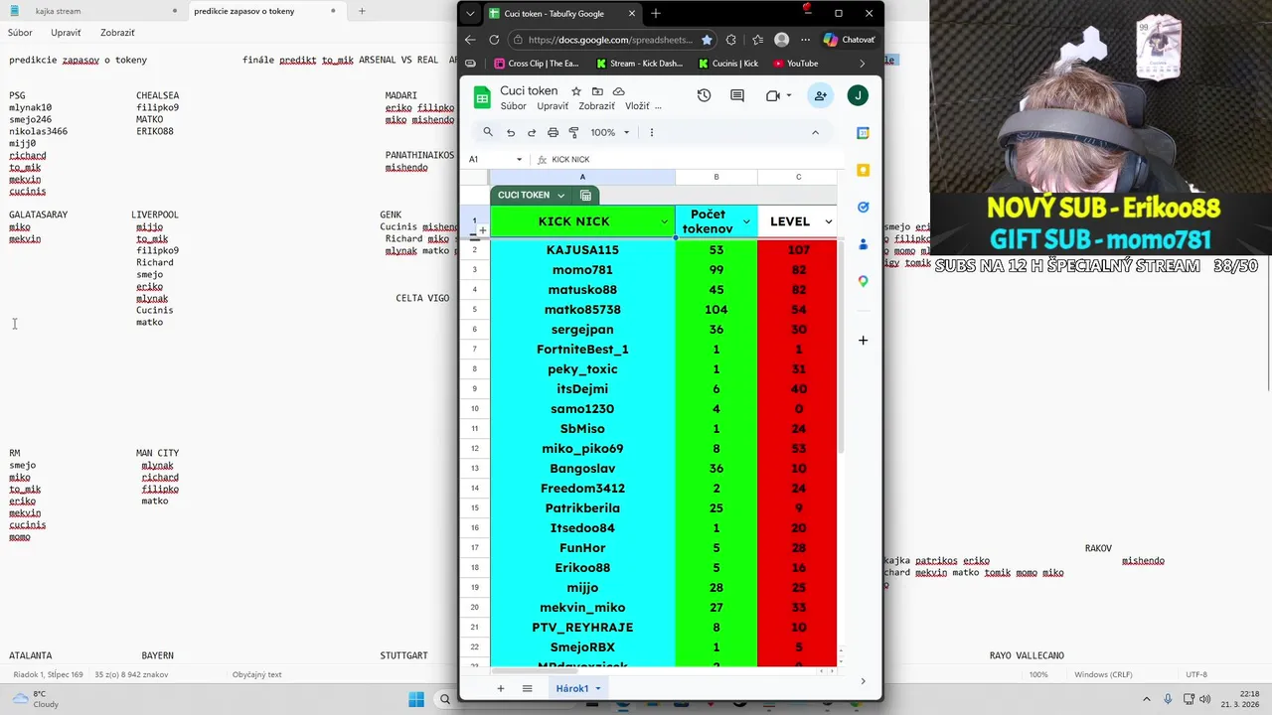Open version history clock icon in Sheets
This screenshot has height=715, width=1272.
click(x=704, y=95)
